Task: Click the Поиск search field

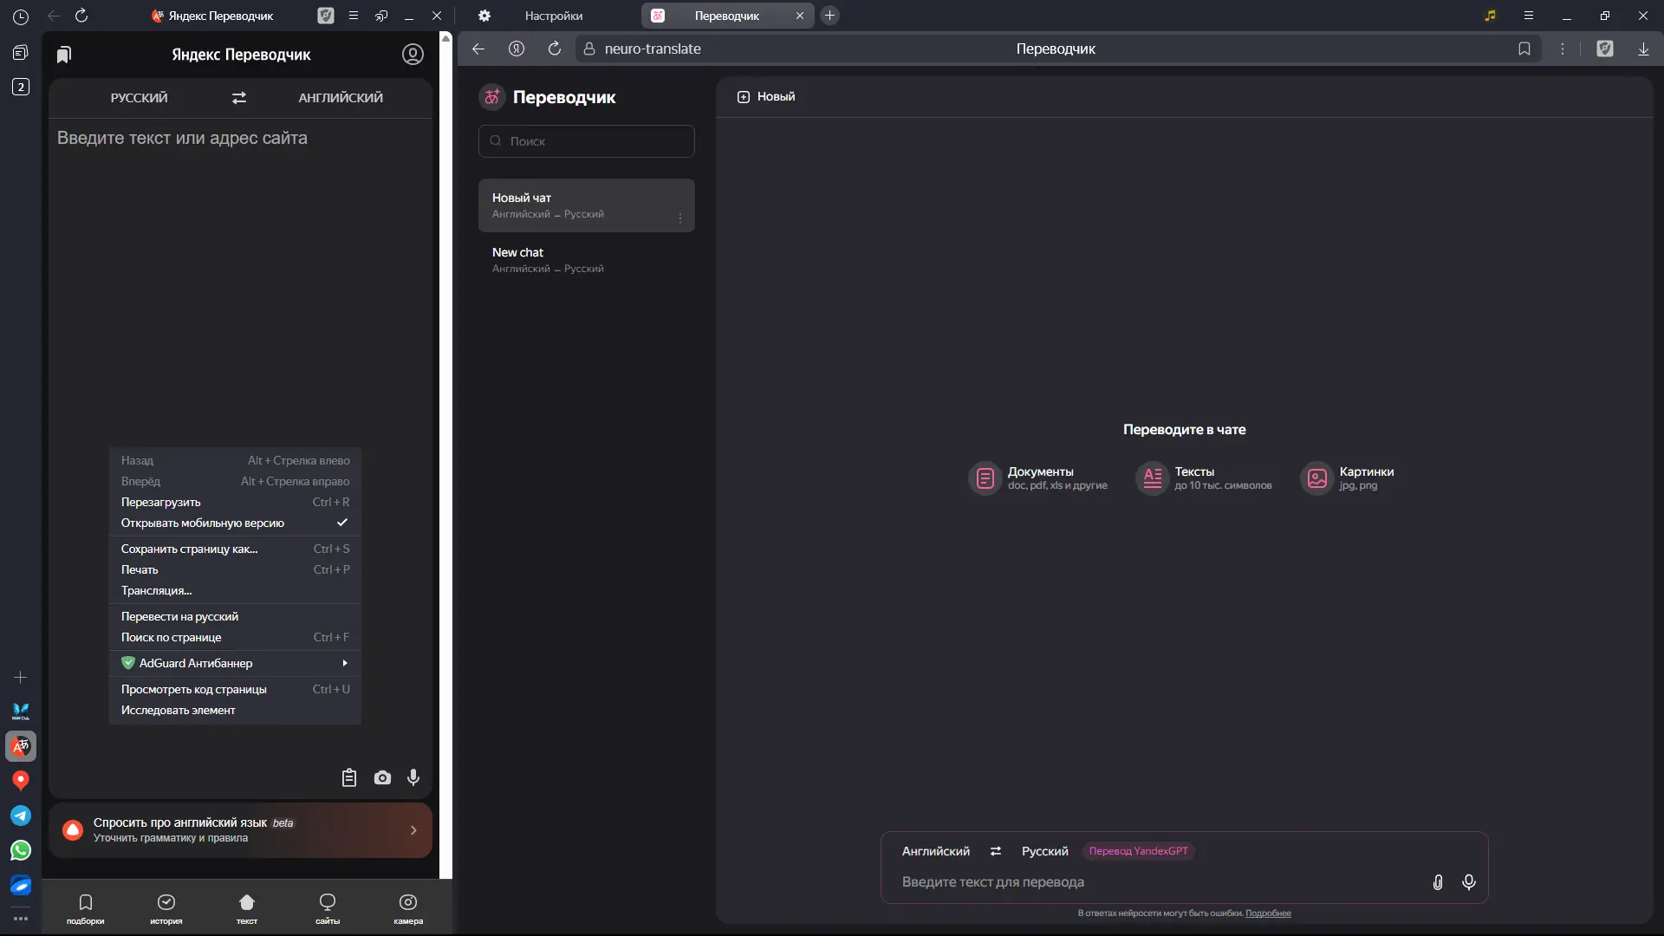Action: point(587,141)
